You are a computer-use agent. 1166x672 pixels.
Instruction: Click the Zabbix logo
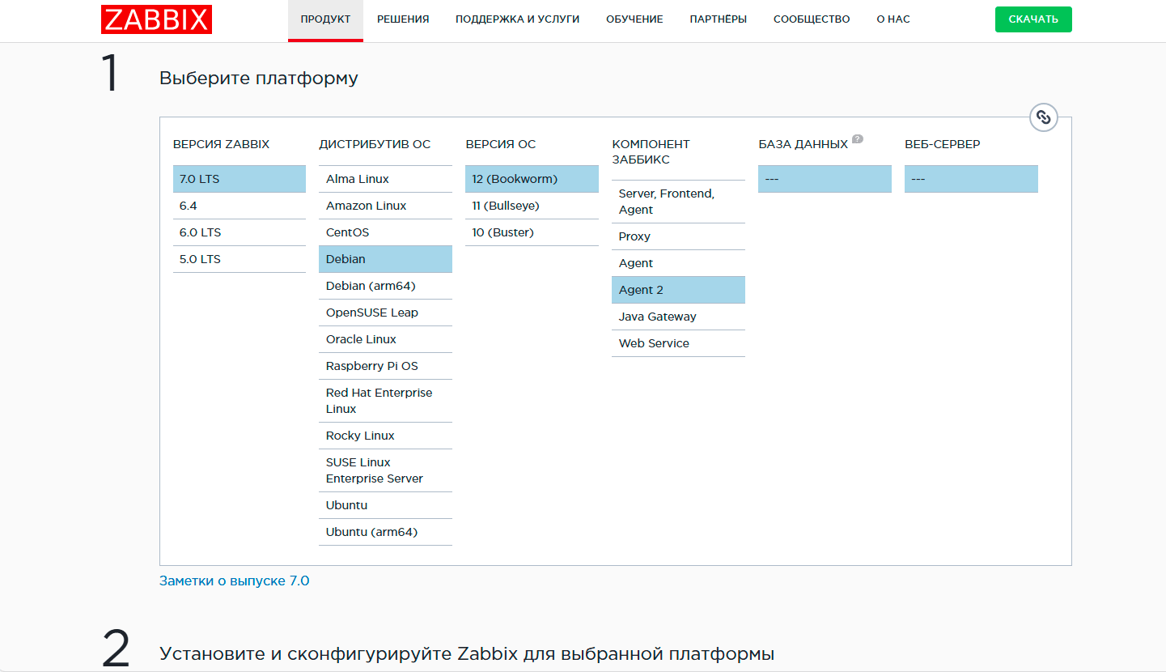pos(156,19)
